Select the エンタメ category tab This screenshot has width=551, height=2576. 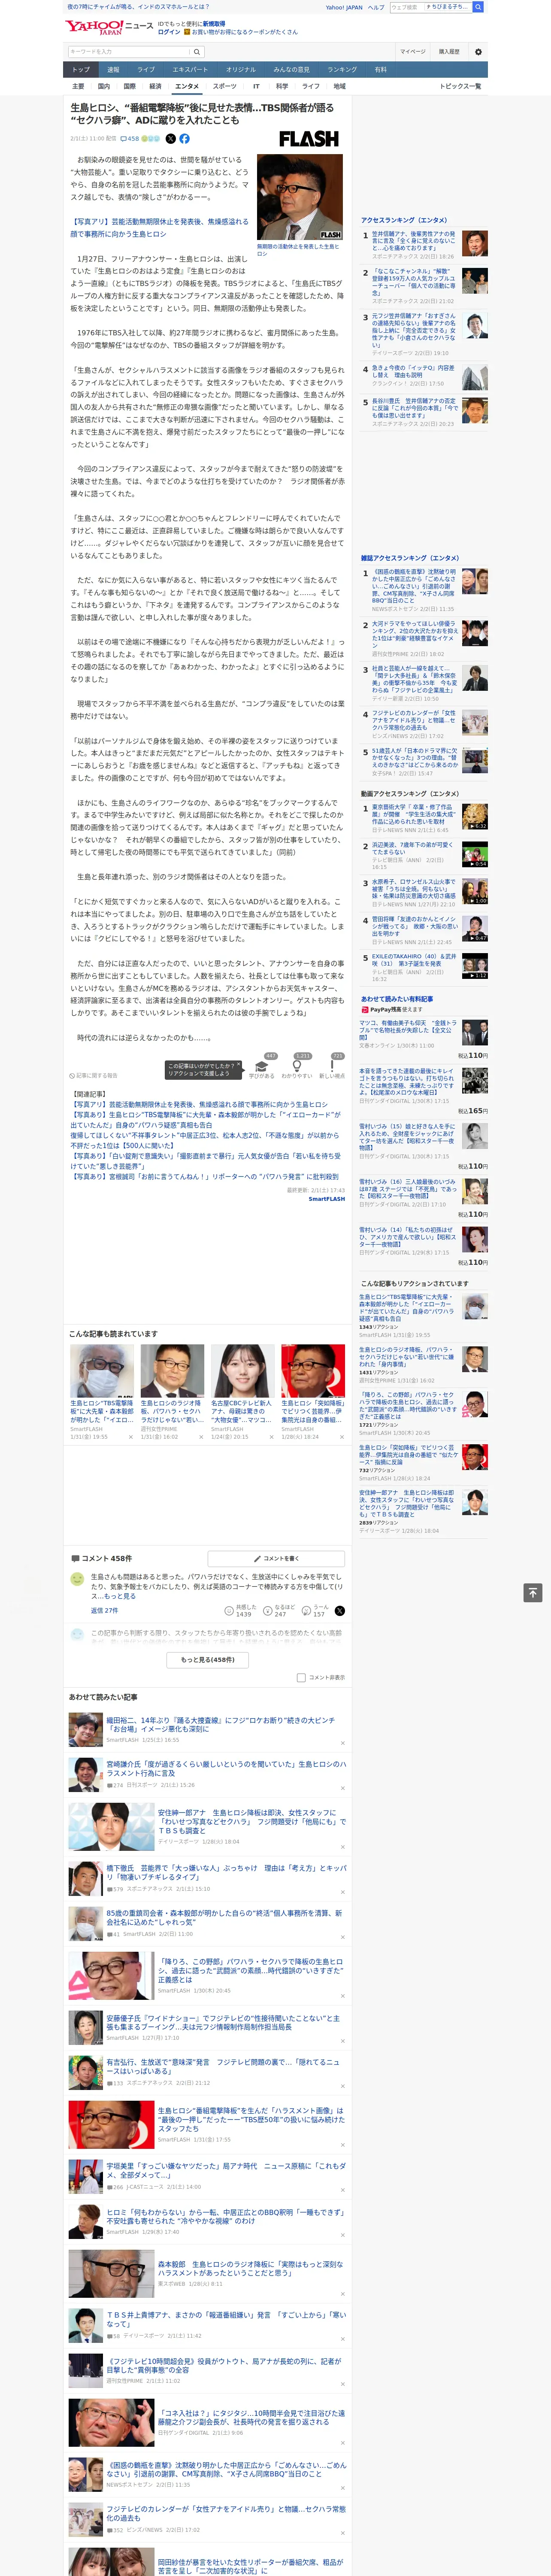(x=187, y=86)
